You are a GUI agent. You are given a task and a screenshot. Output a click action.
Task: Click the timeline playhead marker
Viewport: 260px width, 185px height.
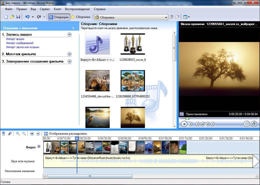coord(77,138)
